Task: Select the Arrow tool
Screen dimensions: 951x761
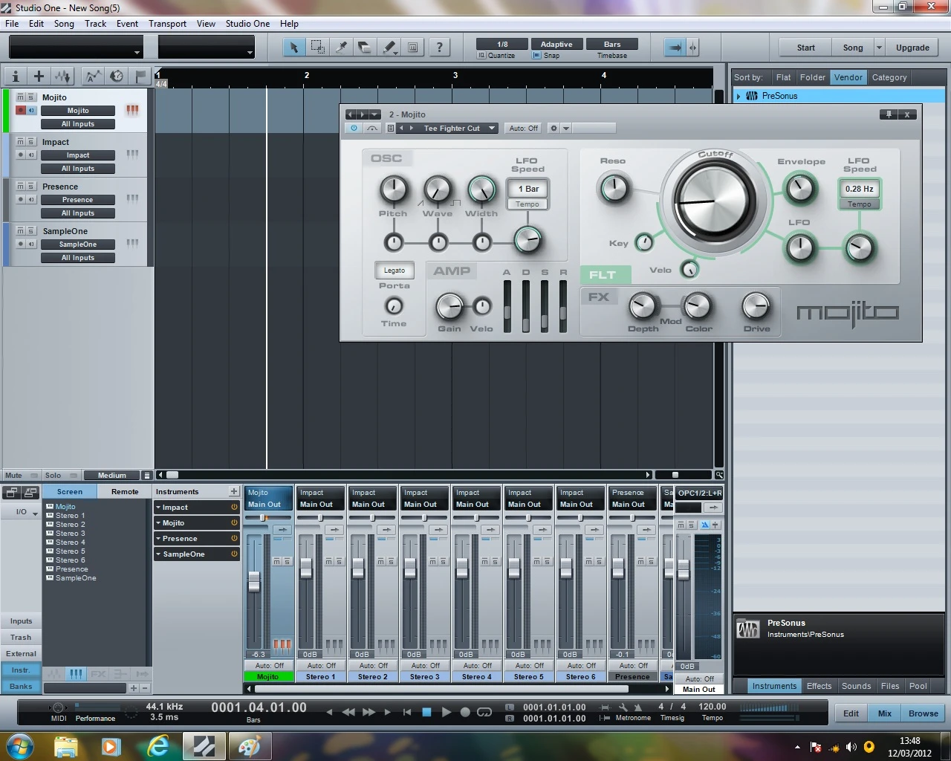Action: [293, 48]
